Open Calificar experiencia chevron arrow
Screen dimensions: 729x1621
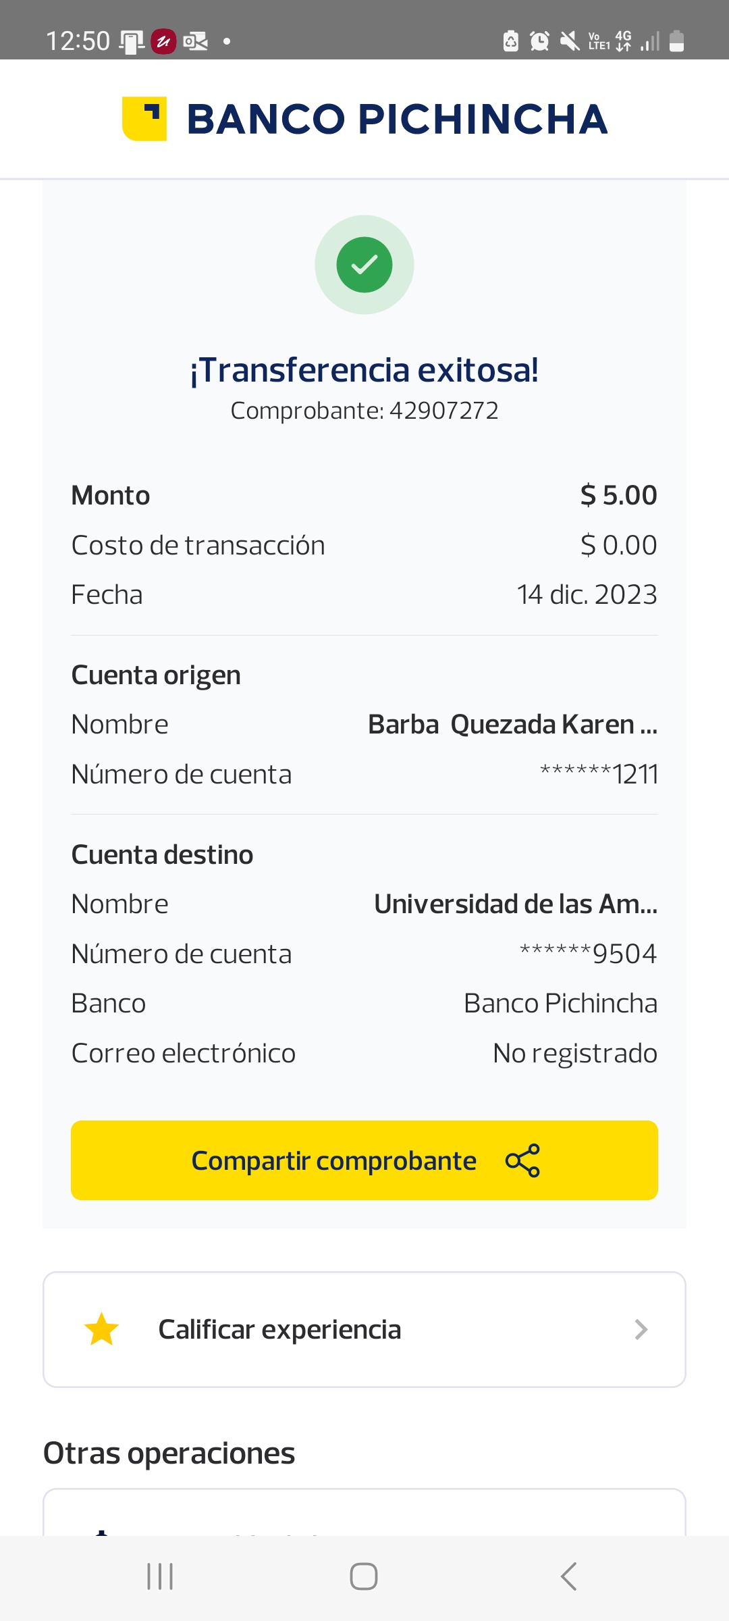click(641, 1329)
